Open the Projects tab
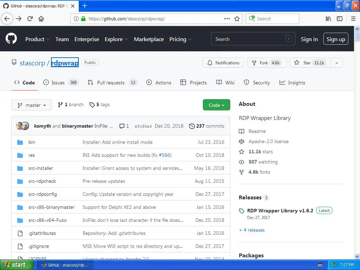Image resolution: width=360 pixels, height=270 pixels. [194, 83]
